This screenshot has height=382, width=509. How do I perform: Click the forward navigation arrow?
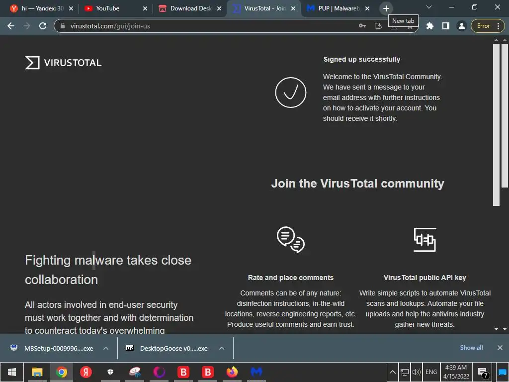pyautogui.click(x=27, y=26)
